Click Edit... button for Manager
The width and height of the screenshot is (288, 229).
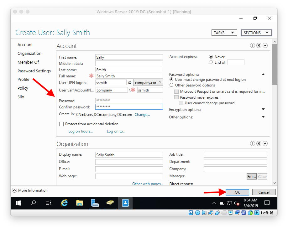[251, 176]
